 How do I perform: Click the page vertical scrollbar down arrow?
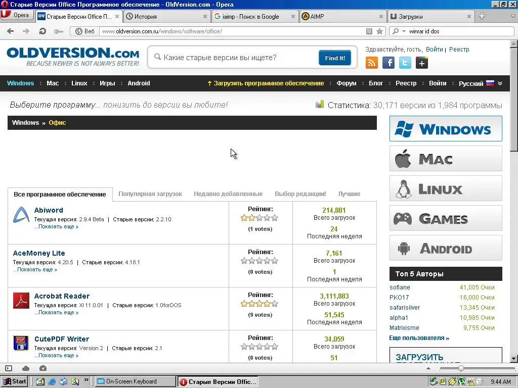tap(514, 359)
